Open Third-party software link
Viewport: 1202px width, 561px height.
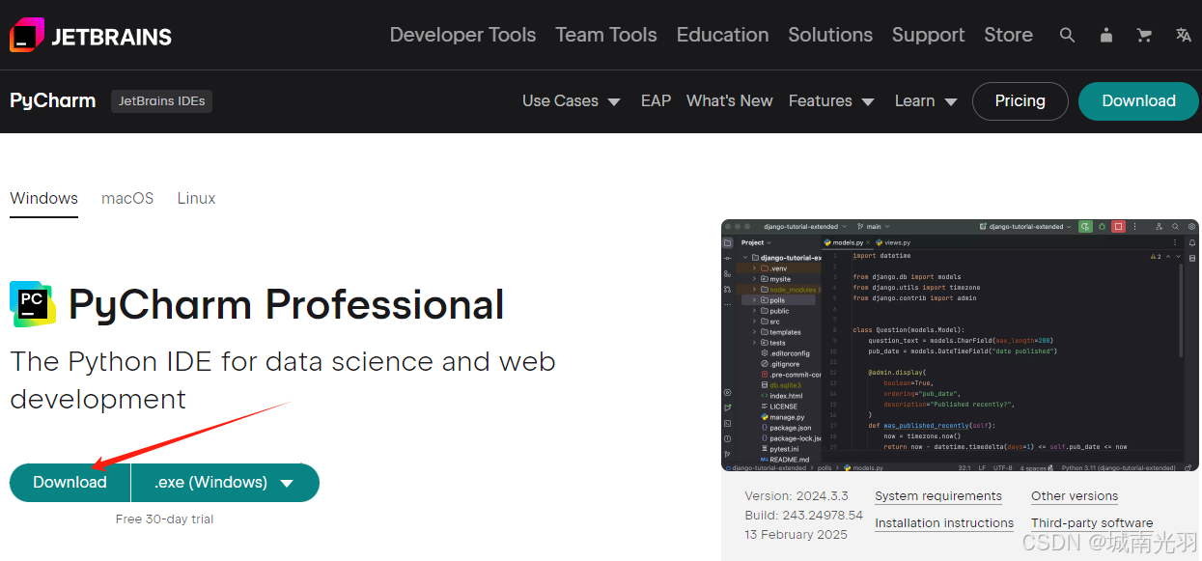click(x=1092, y=523)
